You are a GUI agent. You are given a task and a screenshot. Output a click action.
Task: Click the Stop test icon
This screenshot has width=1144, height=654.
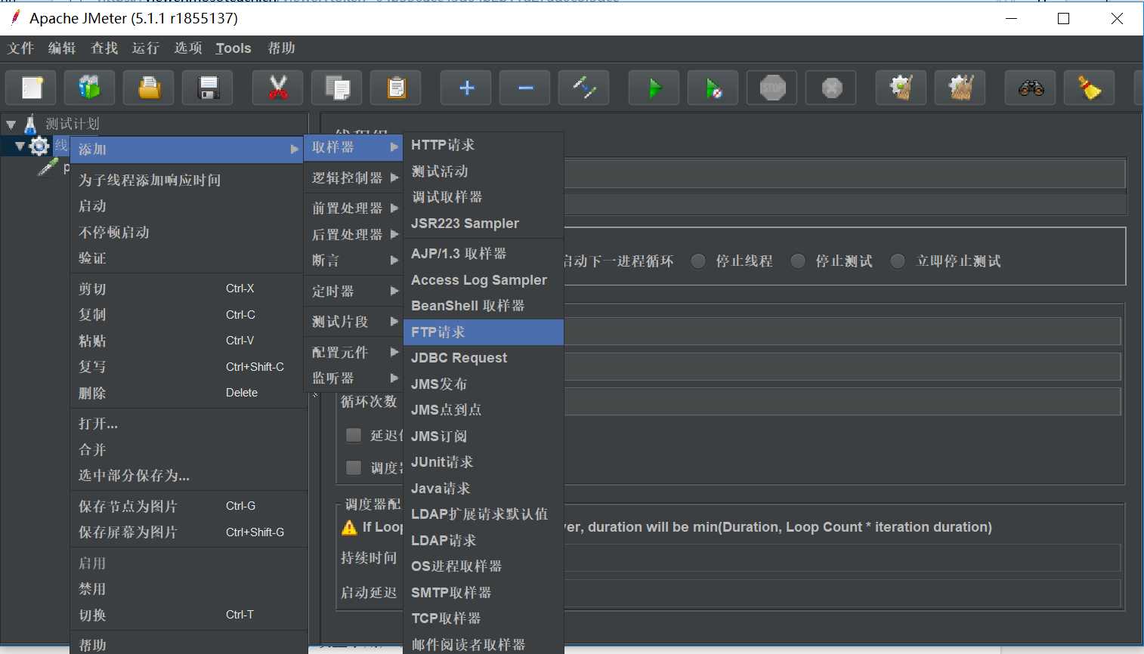click(772, 88)
